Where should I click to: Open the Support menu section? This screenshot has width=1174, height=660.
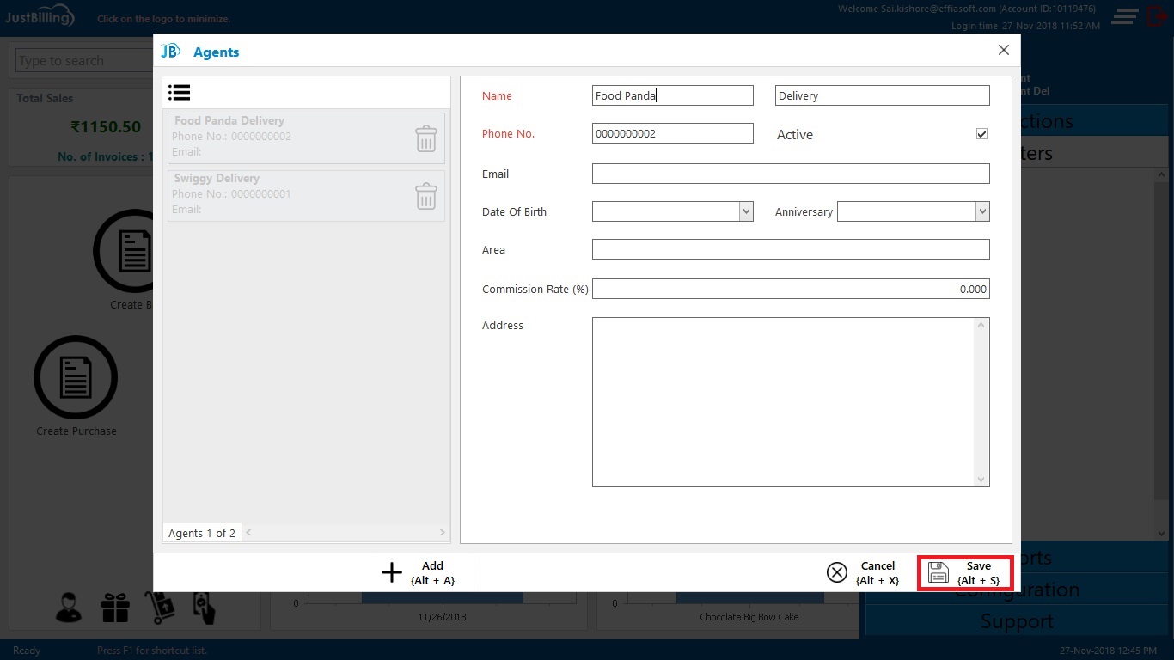coord(1017,621)
